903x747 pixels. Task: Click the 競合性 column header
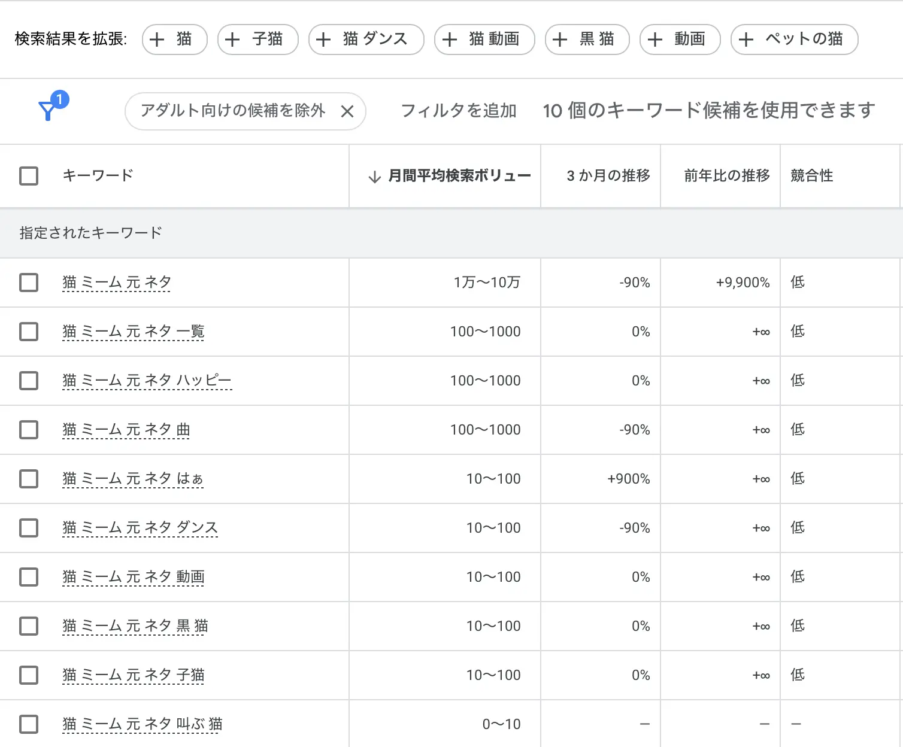(x=811, y=176)
